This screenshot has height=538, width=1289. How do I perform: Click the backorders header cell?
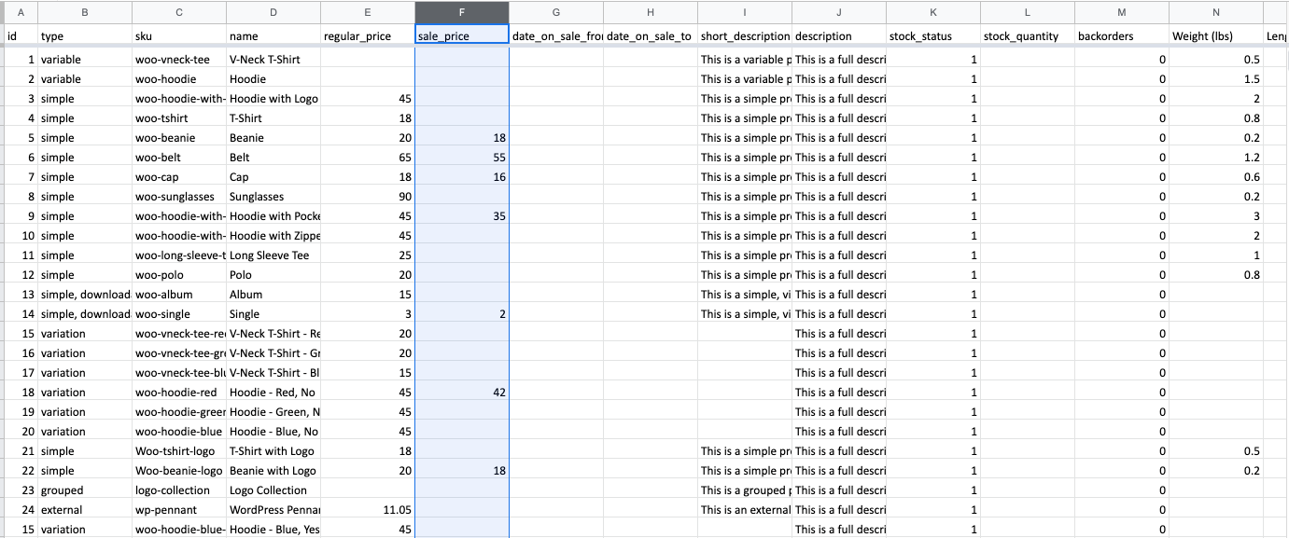[1121, 36]
